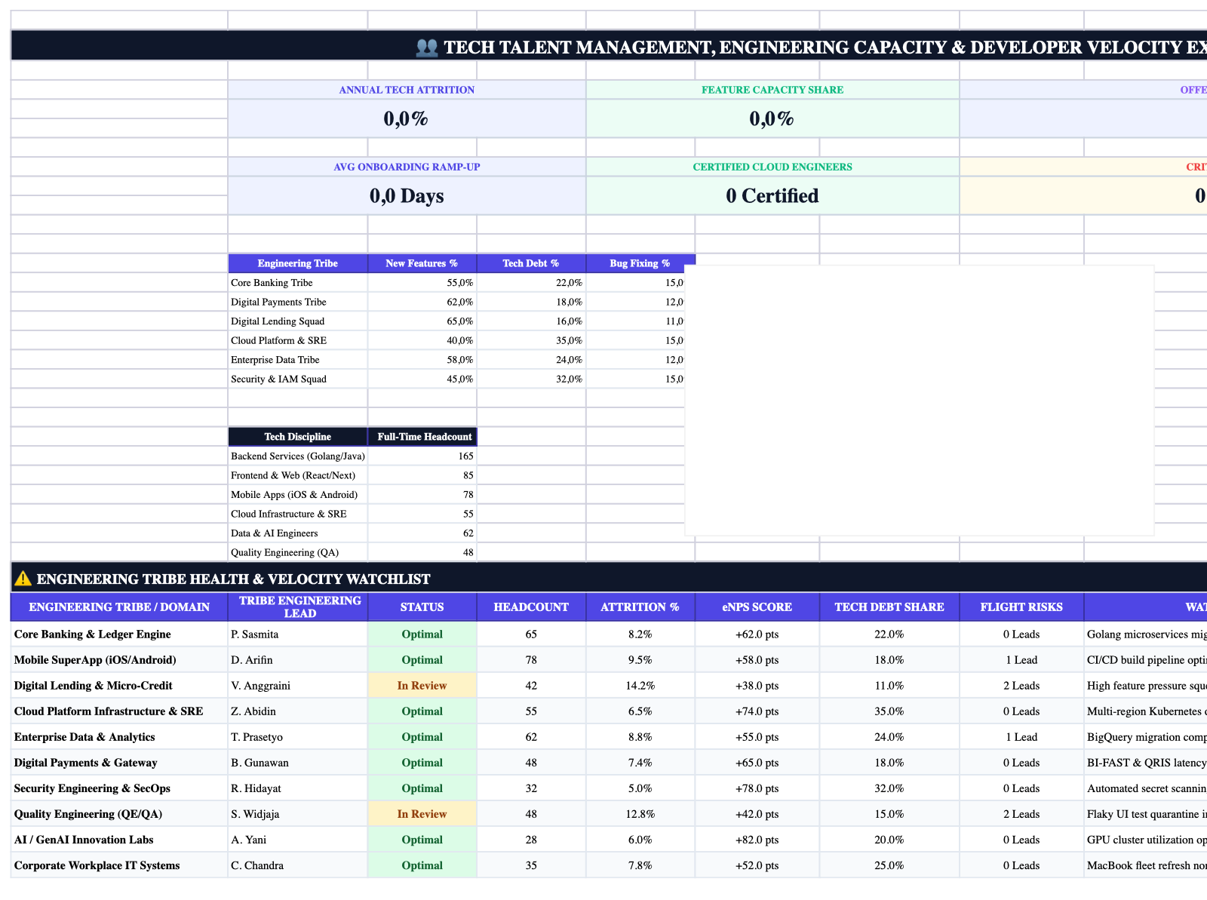Screen dimensions: 1207x900
Task: Select Corporate Workplace IT Systems tech debt 25.0%
Action: pyautogui.click(x=889, y=865)
